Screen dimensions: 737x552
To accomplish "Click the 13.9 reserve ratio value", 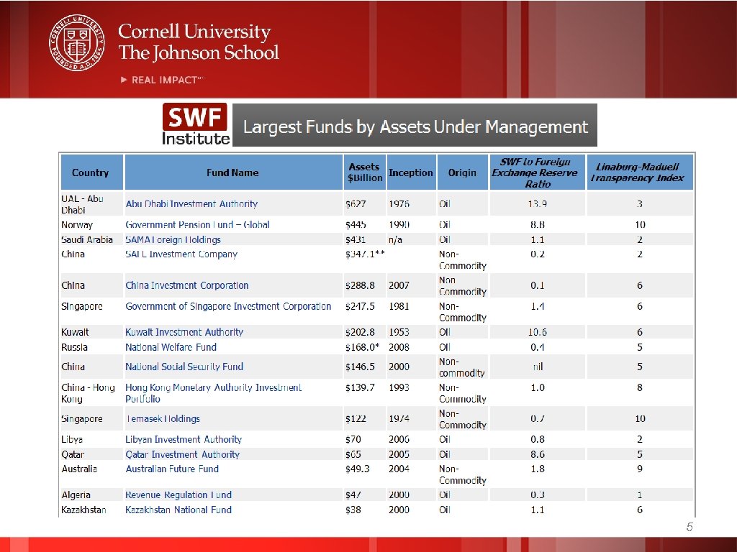I will (x=537, y=203).
